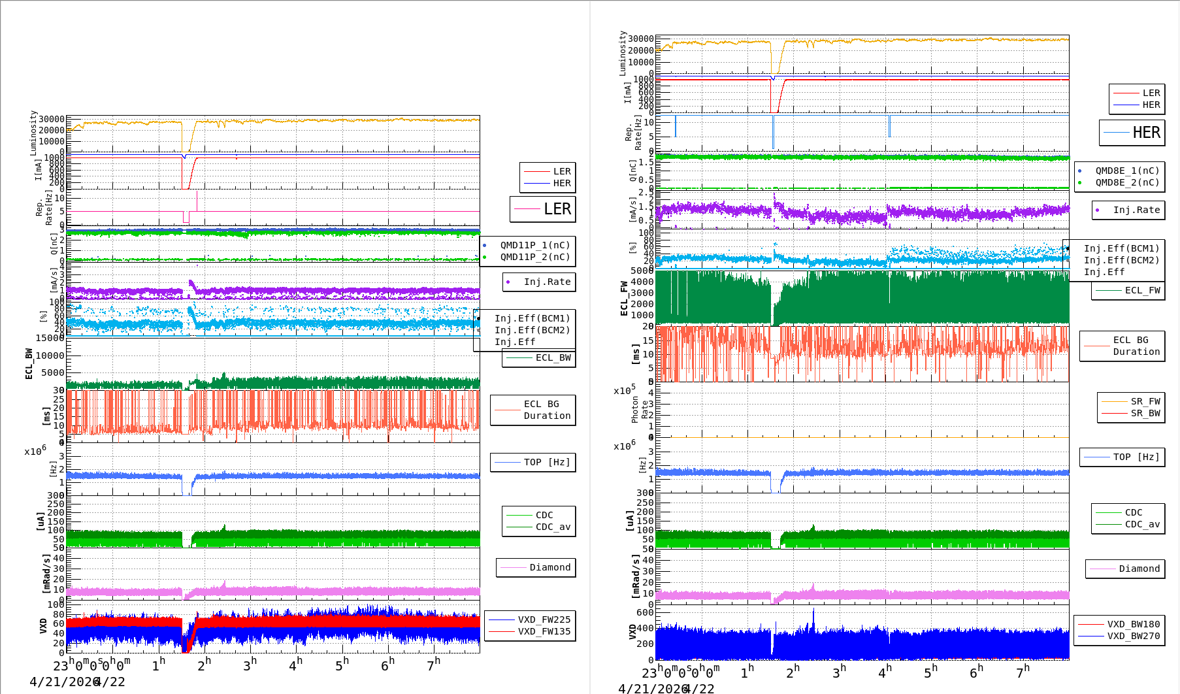The width and height of the screenshot is (1180, 694).
Task: Click the VXD_BW180 legend entry
Action: tap(1132, 624)
